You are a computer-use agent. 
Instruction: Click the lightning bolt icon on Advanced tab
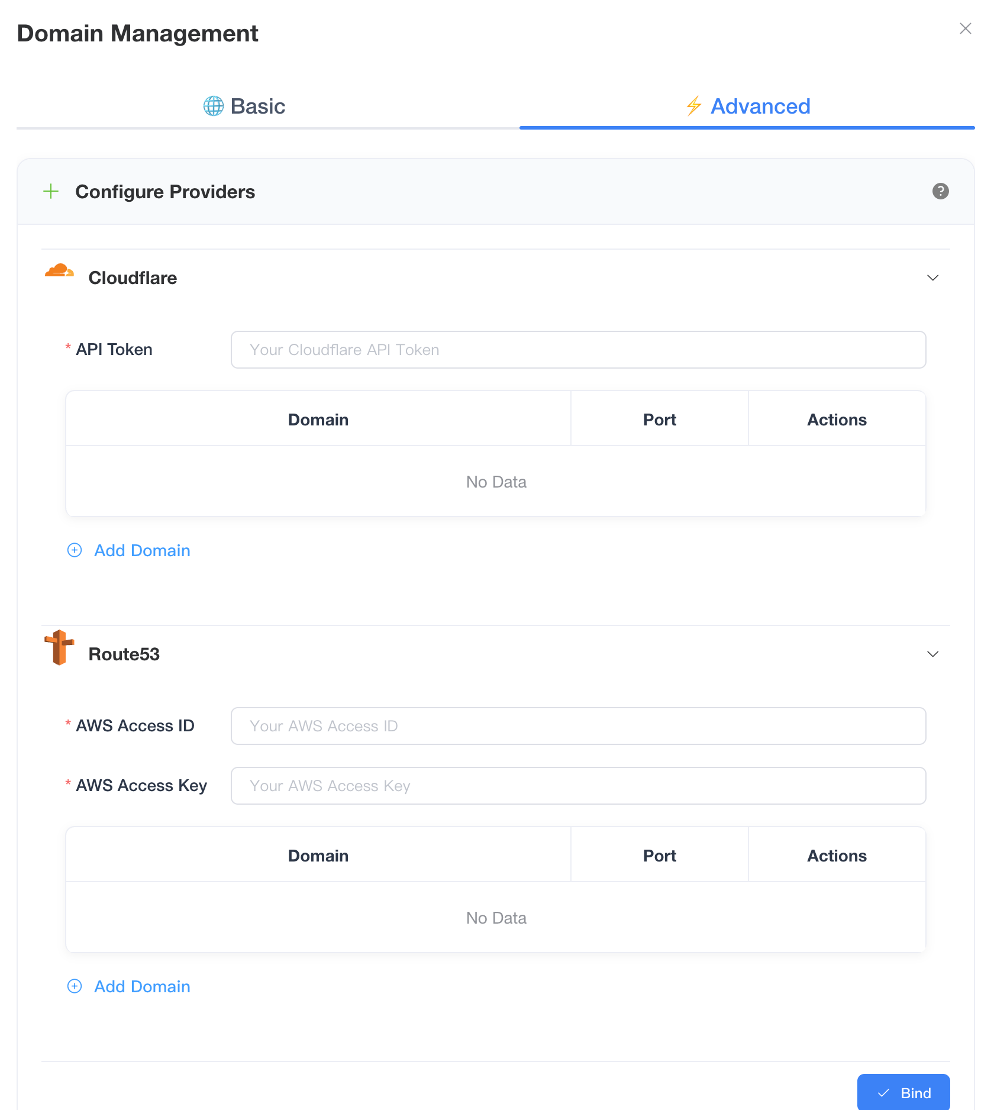pos(693,107)
